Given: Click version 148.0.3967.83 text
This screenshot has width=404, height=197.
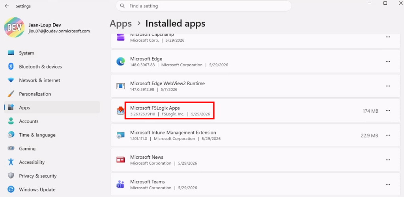Looking at the screenshot, I should [x=142, y=65].
